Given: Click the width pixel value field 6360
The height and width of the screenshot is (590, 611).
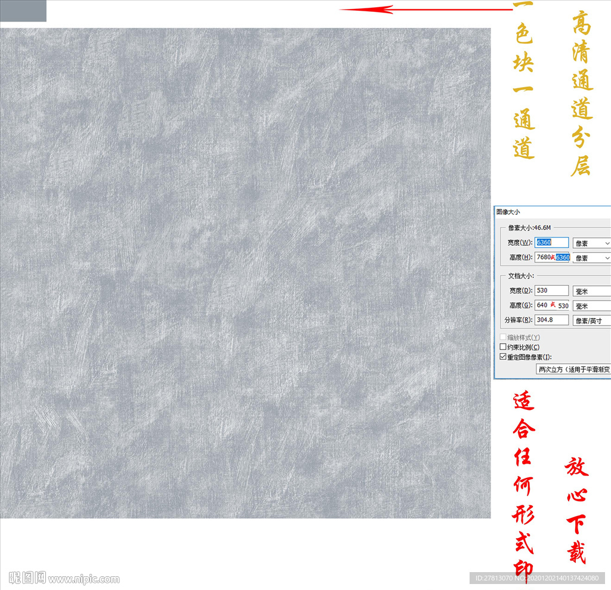Looking at the screenshot, I should [x=551, y=242].
